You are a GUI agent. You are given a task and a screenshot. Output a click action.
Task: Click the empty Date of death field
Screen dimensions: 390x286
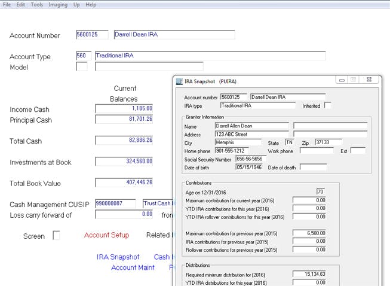pyautogui.click(x=314, y=167)
